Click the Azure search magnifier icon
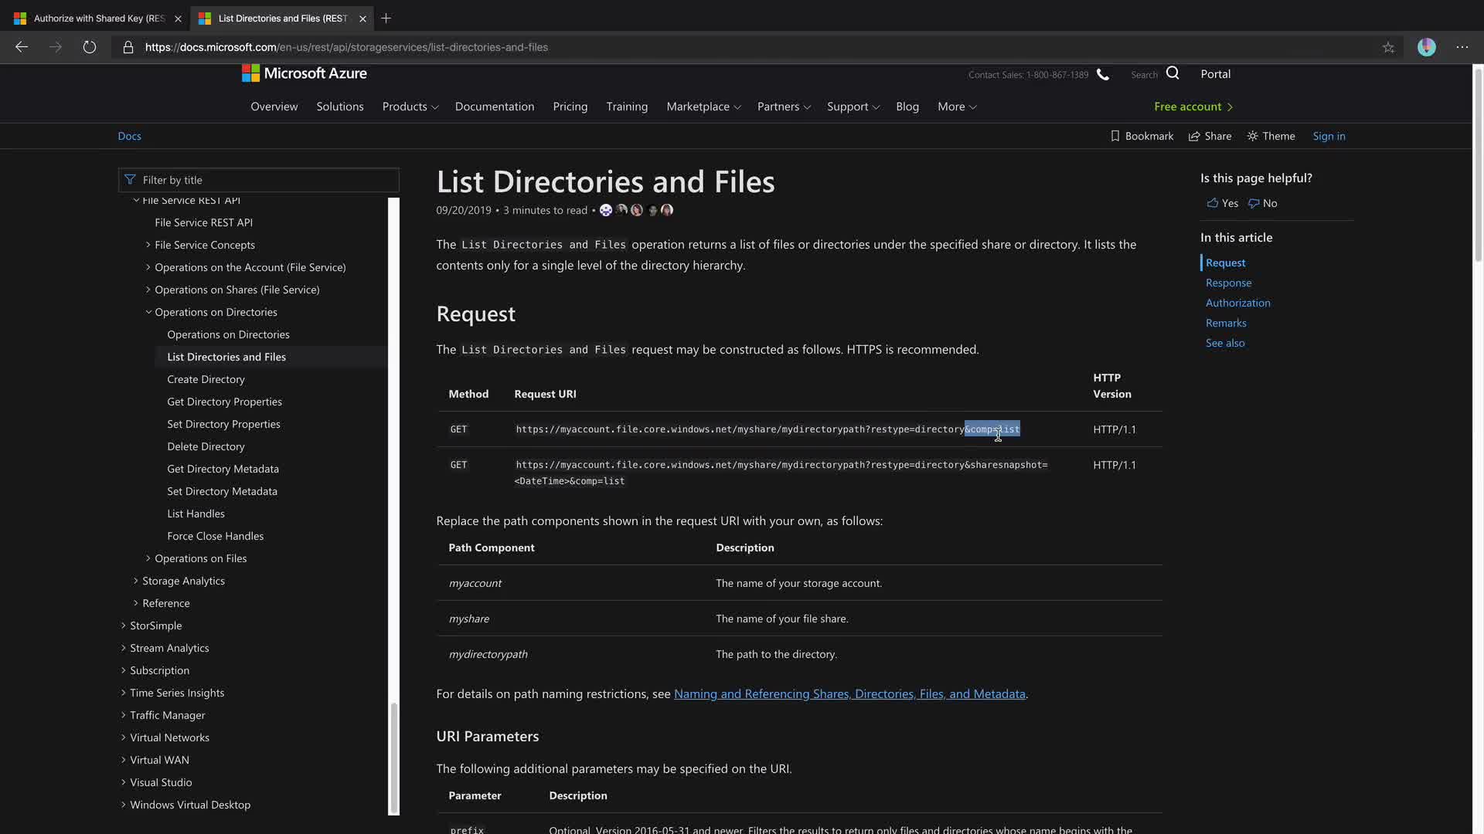This screenshot has height=834, width=1484. tap(1173, 73)
